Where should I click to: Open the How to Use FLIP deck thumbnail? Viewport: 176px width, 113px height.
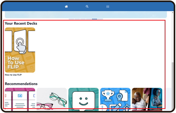(x=20, y=50)
